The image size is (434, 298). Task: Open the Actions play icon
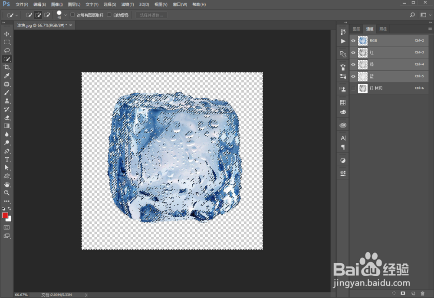point(343,41)
